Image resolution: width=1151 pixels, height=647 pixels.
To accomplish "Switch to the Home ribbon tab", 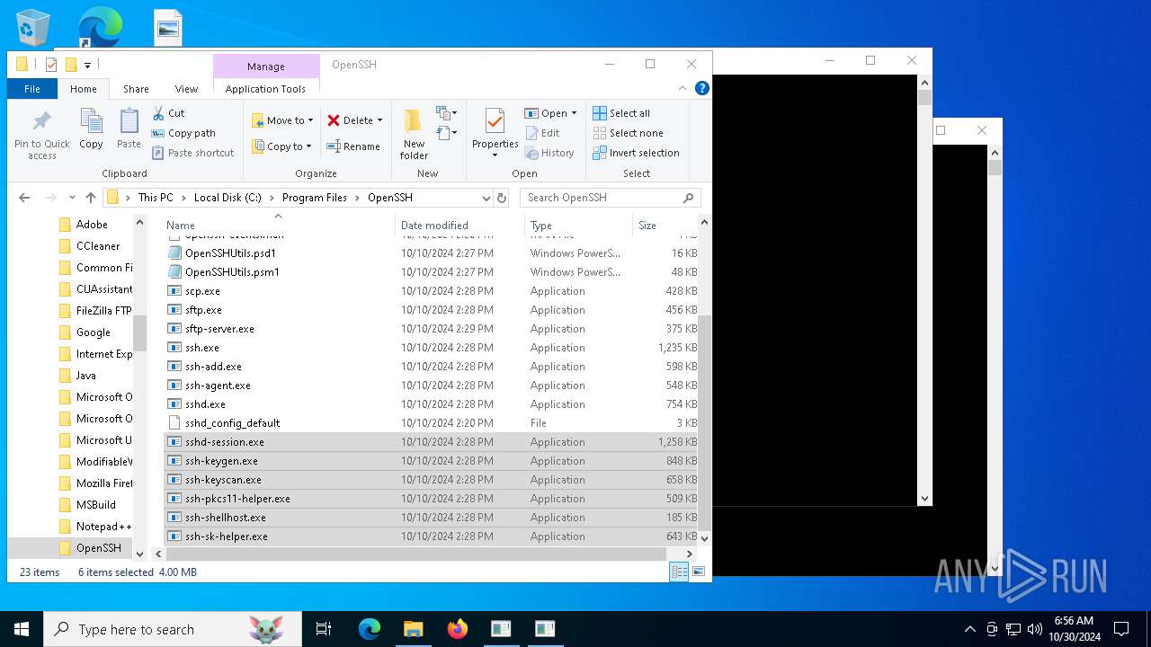I will click(84, 89).
